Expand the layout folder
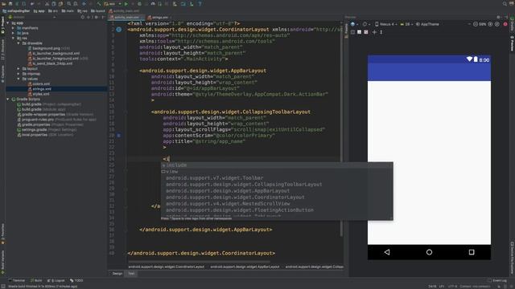Image resolution: width=515 pixels, height=289 pixels. pyautogui.click(x=19, y=69)
